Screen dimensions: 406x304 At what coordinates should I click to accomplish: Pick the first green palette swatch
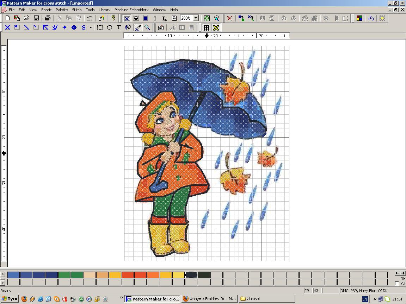[x=64, y=275]
